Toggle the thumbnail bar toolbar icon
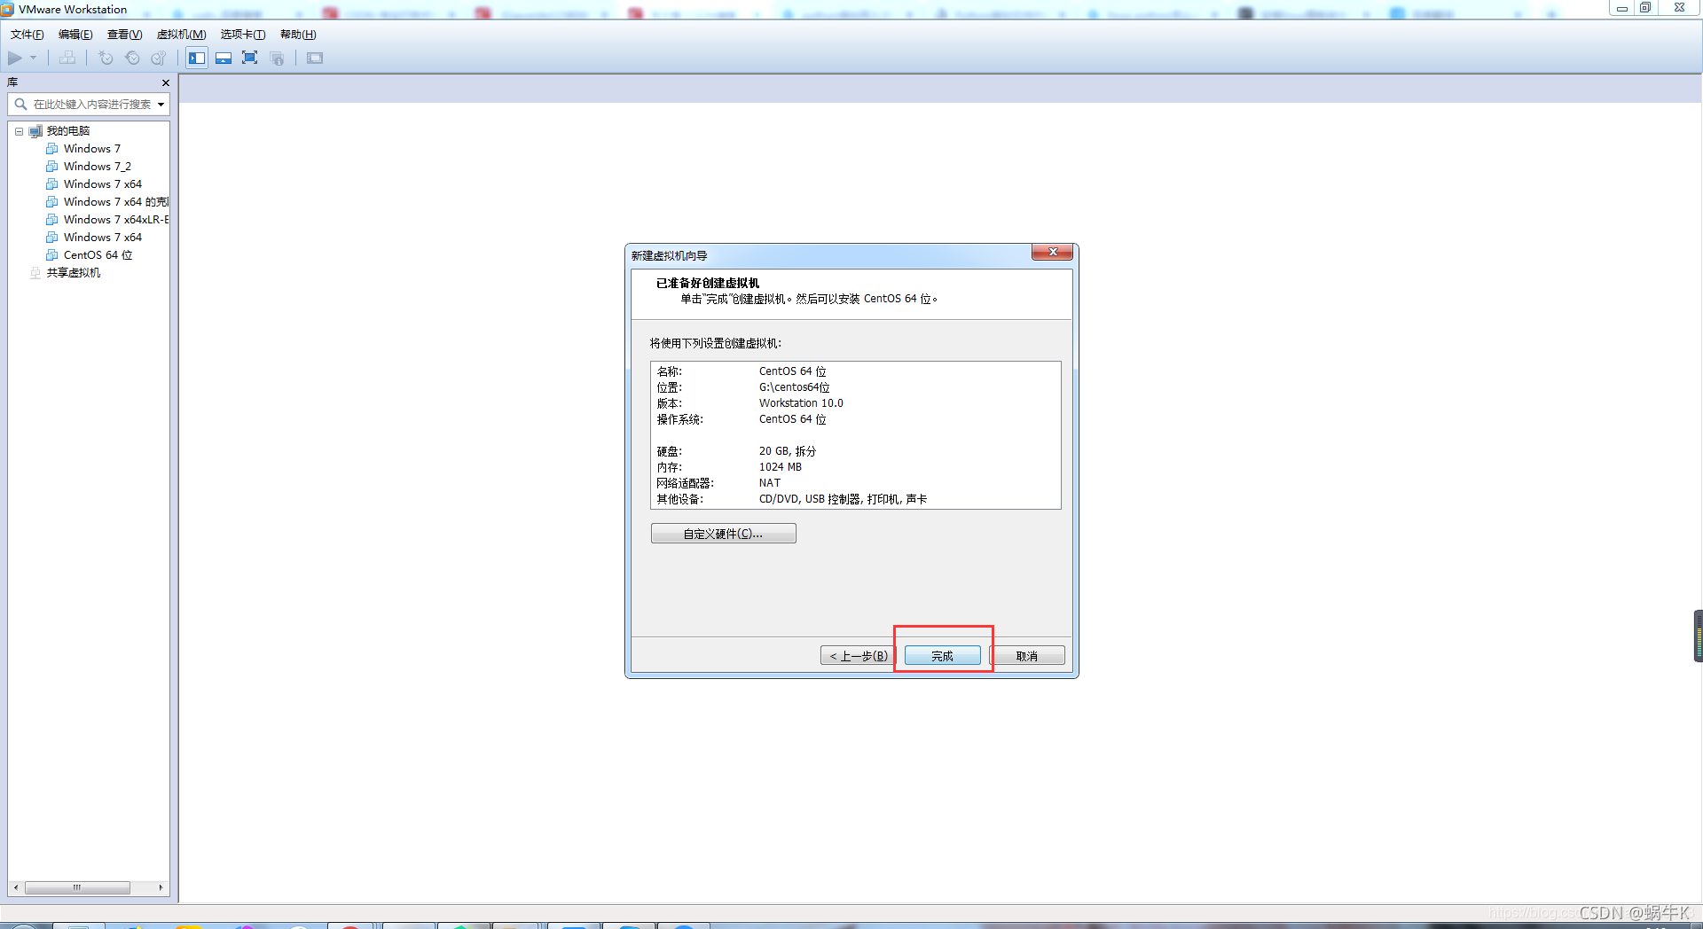The height and width of the screenshot is (929, 1703). point(224,58)
